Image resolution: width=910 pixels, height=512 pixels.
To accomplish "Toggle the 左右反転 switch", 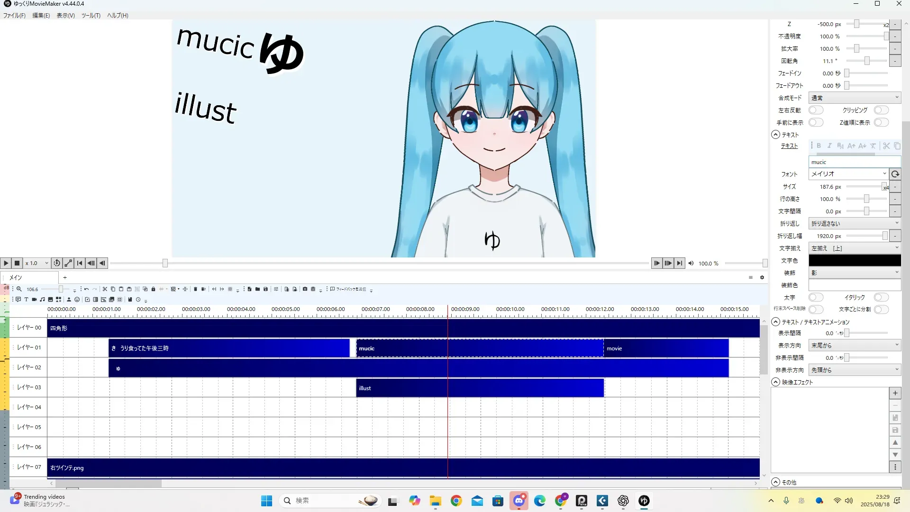I will point(816,110).
